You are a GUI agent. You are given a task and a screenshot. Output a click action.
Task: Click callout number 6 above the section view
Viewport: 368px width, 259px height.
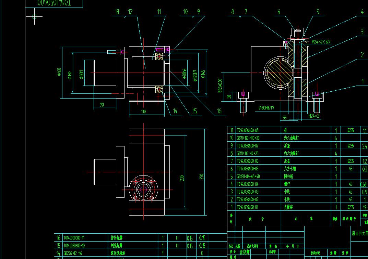click(279, 12)
